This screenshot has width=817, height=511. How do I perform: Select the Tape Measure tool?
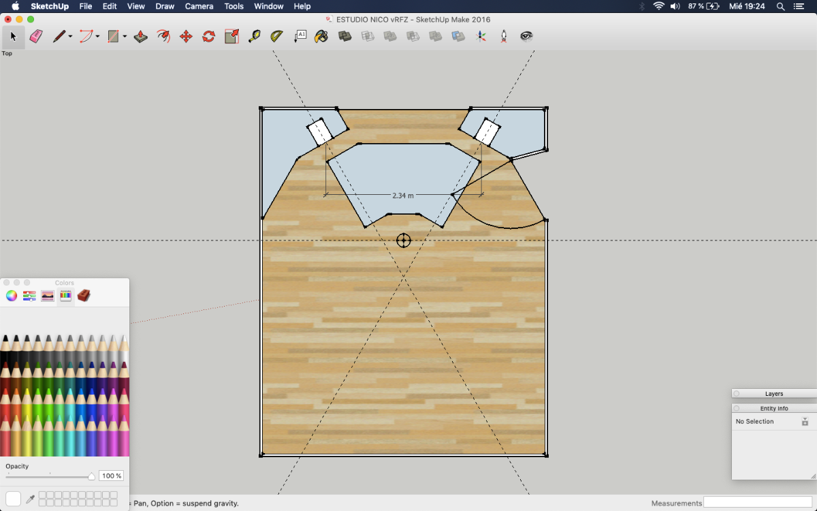pyautogui.click(x=254, y=36)
